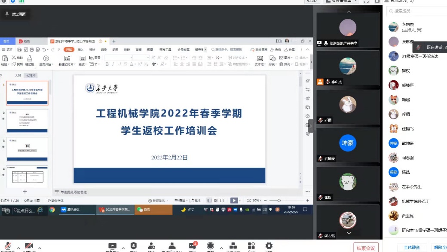
Task: Switch to the 大纲 outline tab
Action: 18,75
